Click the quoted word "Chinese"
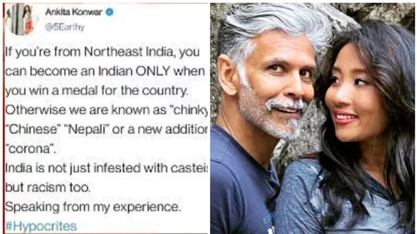 [x=30, y=129]
